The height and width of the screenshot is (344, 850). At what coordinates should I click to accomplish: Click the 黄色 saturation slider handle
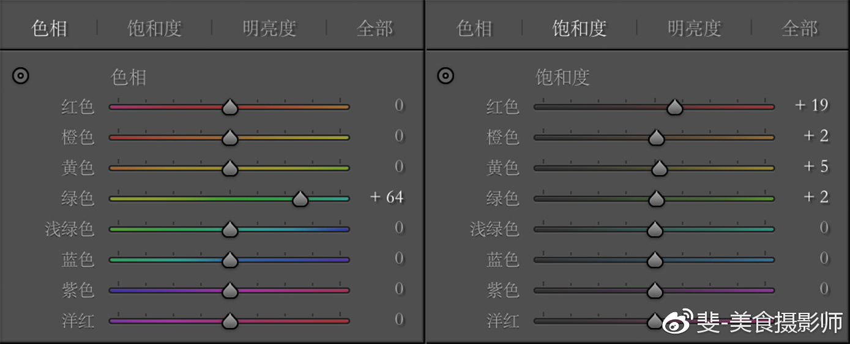pos(659,168)
